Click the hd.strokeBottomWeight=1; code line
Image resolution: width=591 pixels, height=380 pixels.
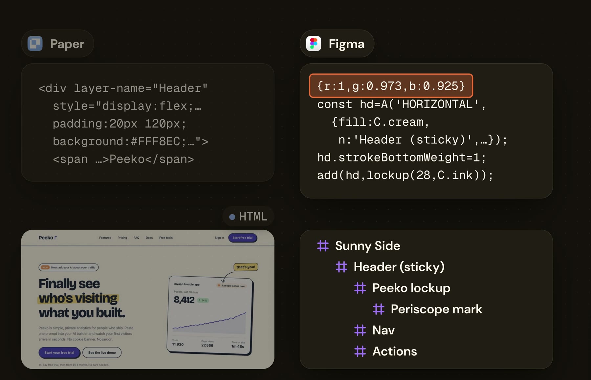click(x=402, y=158)
